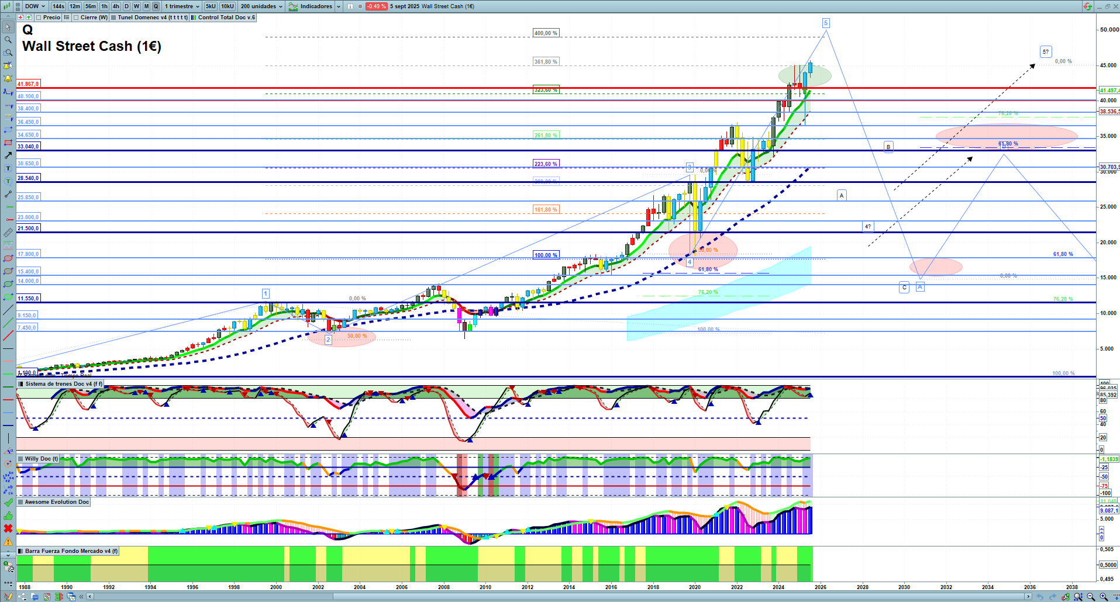The image size is (1120, 602).
Task: Select the ruler measurement tool
Action: (8, 233)
